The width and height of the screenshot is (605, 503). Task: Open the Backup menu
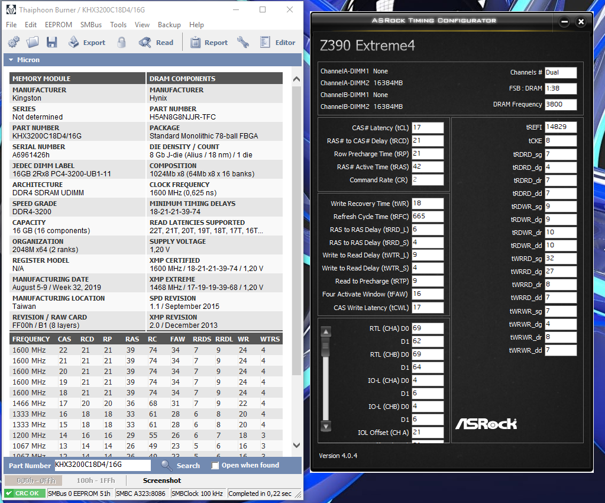169,25
